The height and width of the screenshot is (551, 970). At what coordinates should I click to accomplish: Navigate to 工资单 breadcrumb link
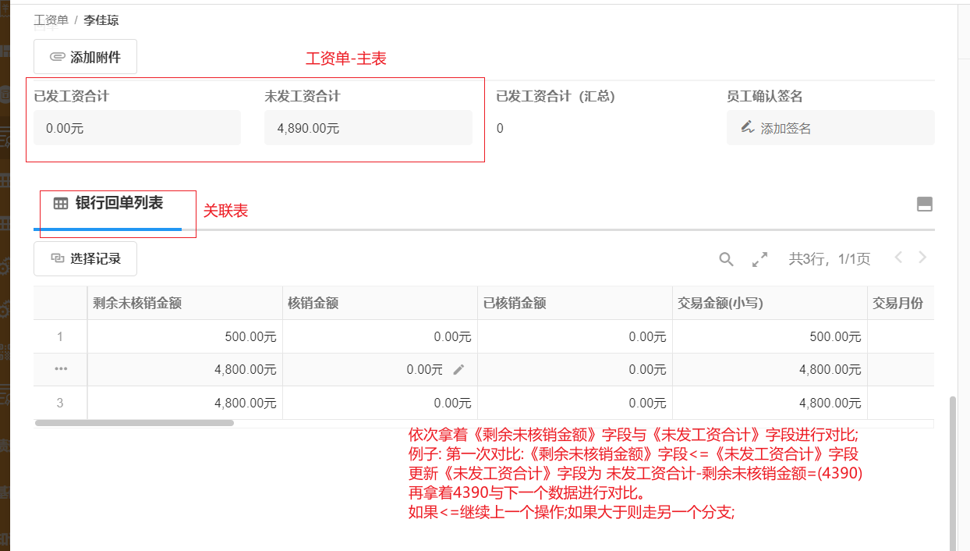51,20
